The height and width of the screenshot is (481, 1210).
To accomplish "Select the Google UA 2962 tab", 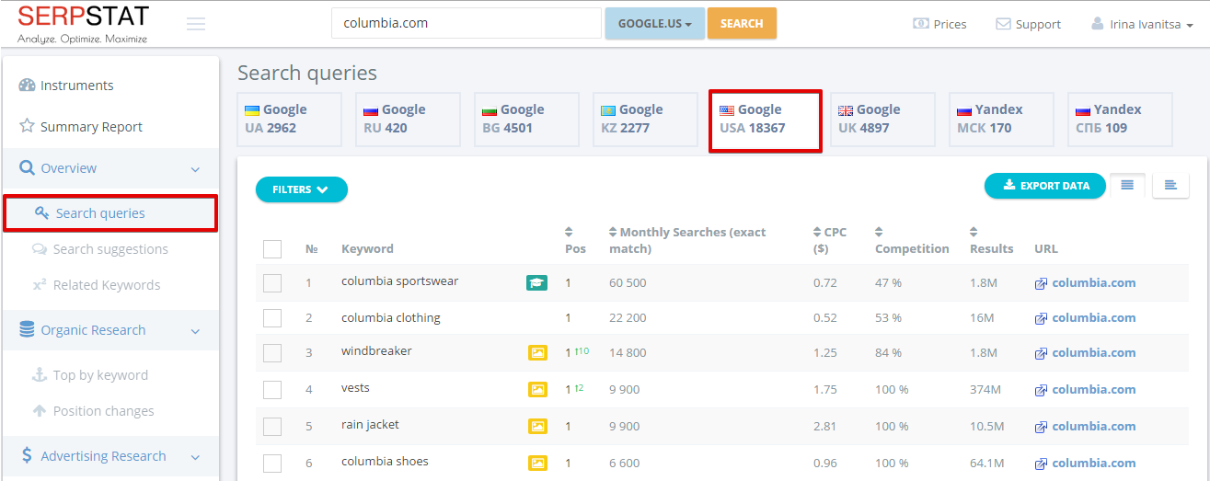I will tap(289, 119).
